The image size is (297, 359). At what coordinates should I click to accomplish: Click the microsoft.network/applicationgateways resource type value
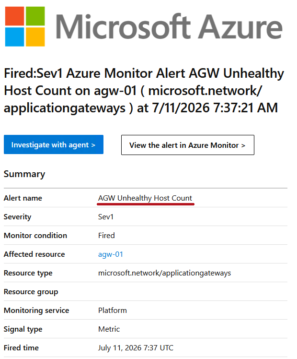click(164, 273)
